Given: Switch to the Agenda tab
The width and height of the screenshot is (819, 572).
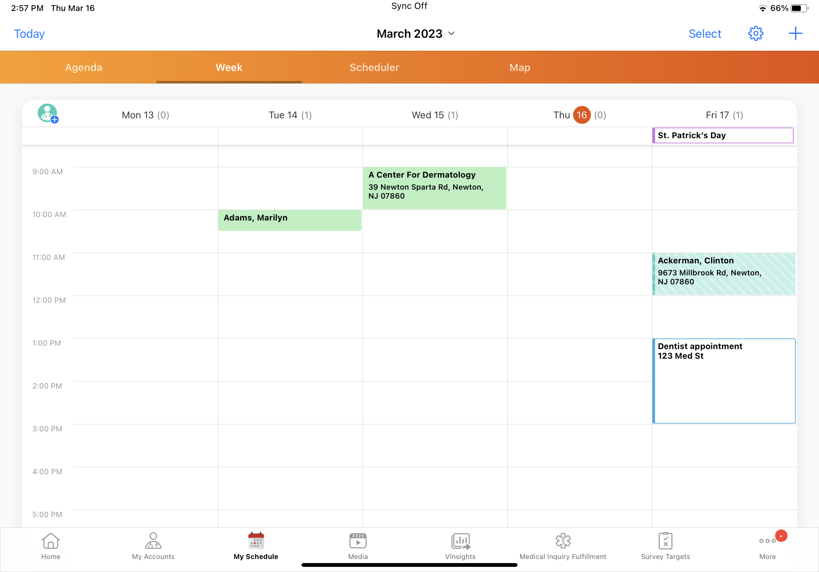Looking at the screenshot, I should coord(83,68).
